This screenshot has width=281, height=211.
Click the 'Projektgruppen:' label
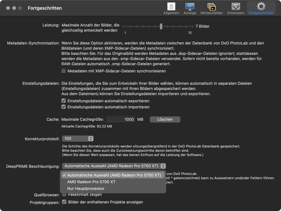coord(45,202)
